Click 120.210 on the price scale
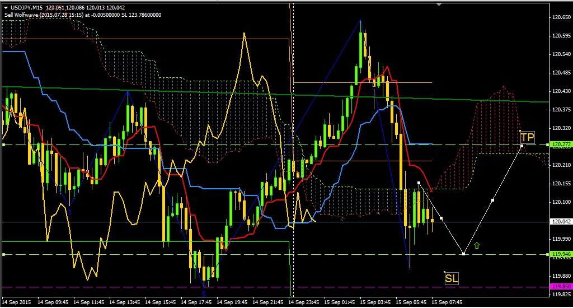 pos(561,165)
